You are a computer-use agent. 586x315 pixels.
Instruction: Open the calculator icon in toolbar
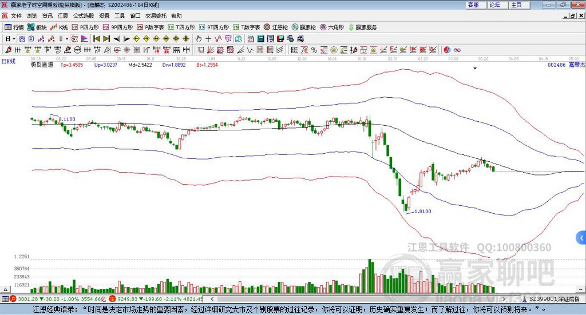tap(260, 39)
